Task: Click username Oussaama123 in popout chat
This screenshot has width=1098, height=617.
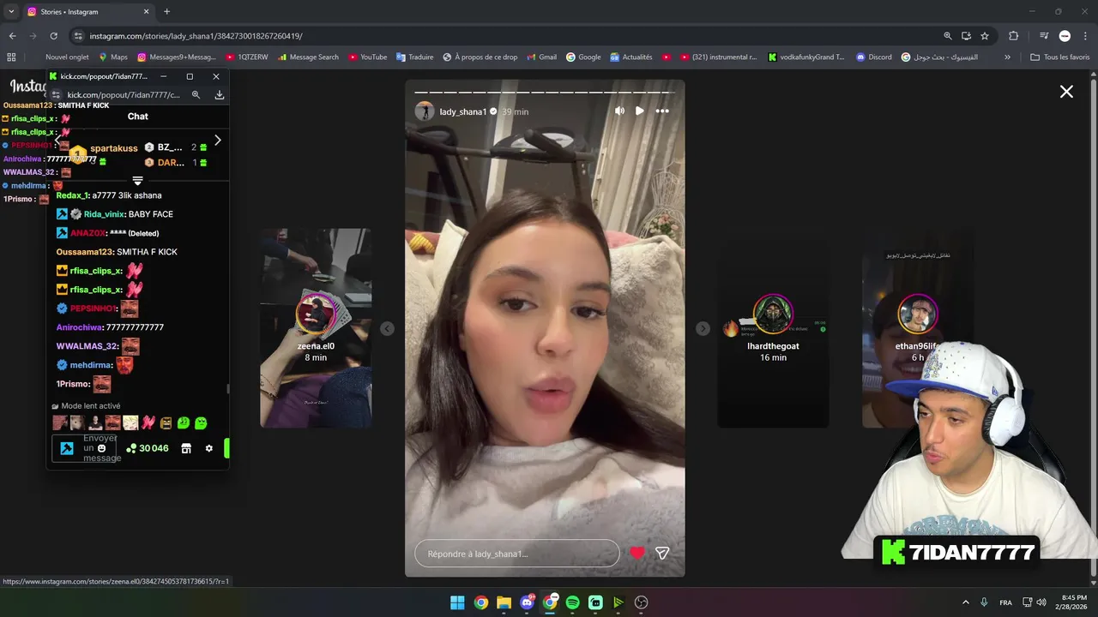Action: [x=84, y=252]
